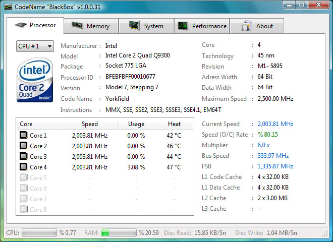Click Core 1 heat value 42 °C
Image resolution: width=333 pixels, height=242 pixels.
[174, 136]
